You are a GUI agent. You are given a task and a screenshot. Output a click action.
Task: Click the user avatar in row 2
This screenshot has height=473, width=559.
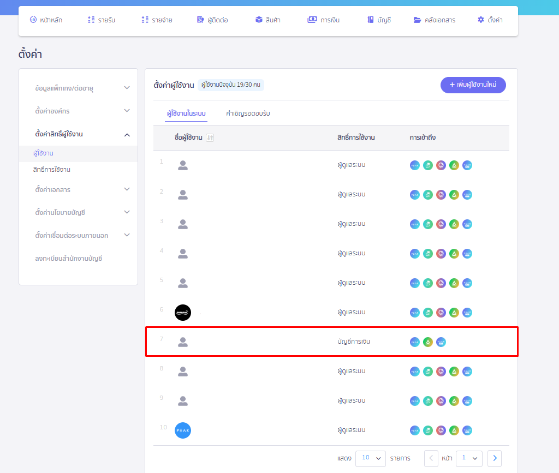click(183, 195)
